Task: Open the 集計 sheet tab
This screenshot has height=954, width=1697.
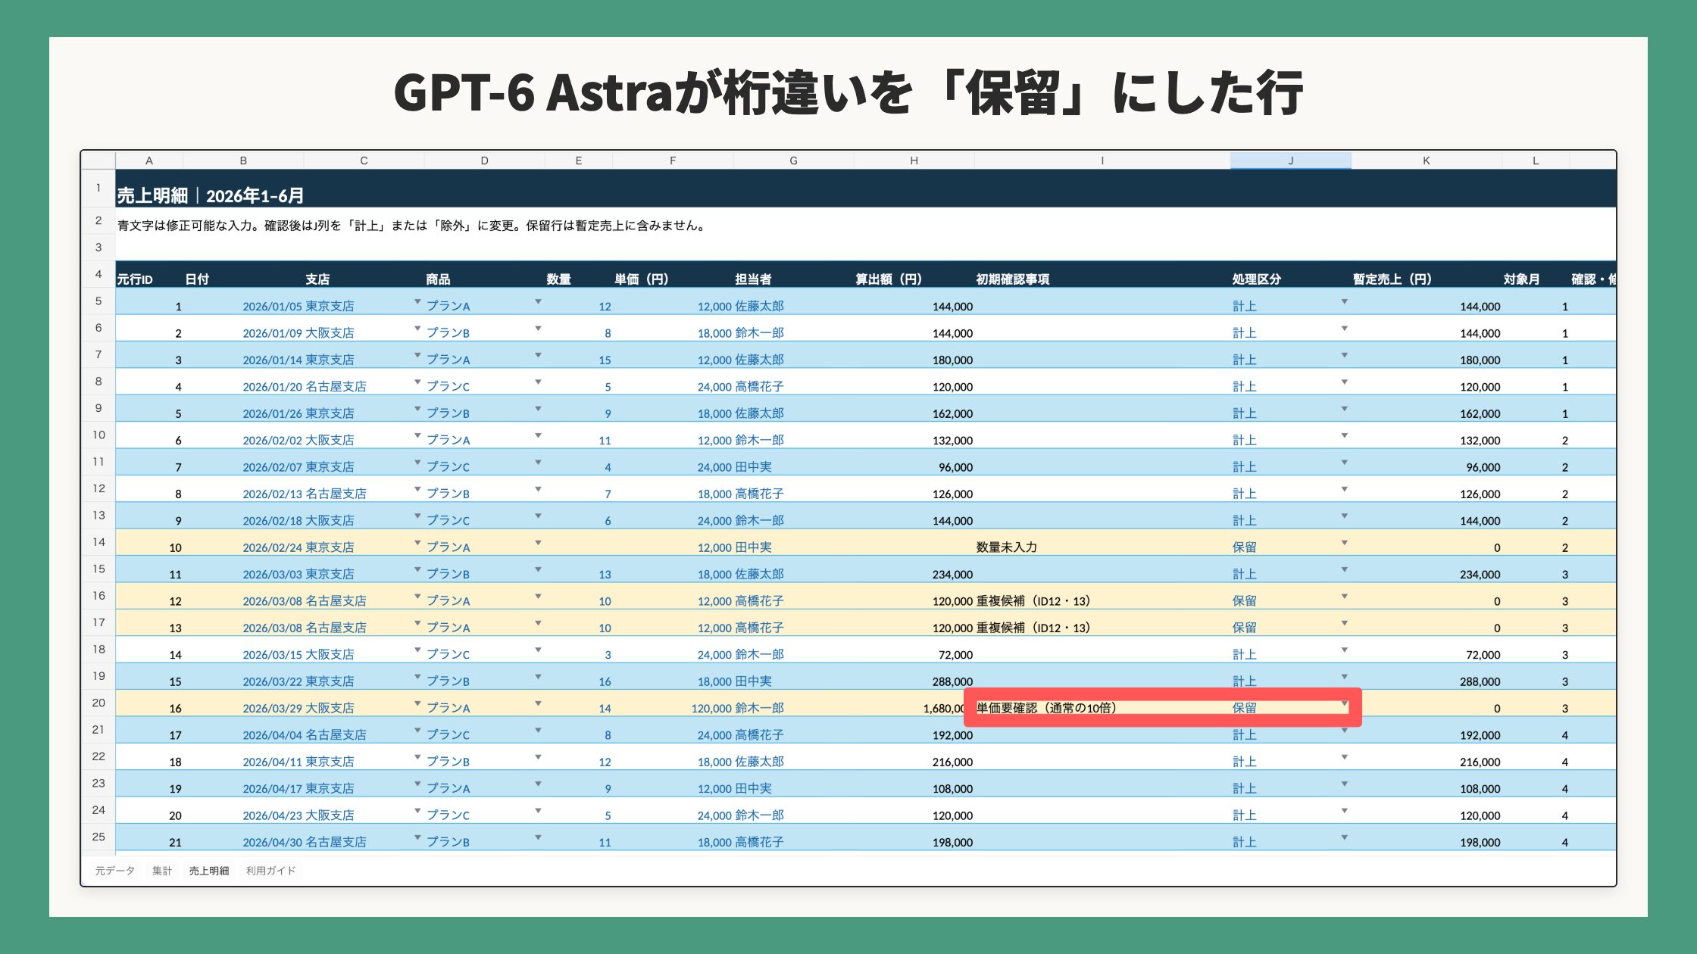Action: point(162,871)
